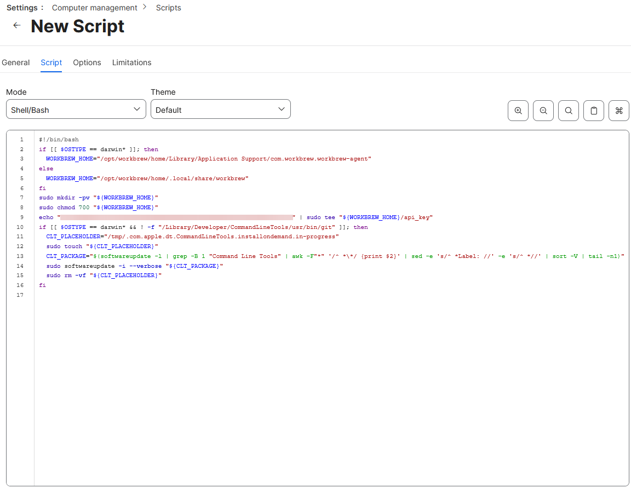The image size is (631, 488).
Task: Open search in the script editor
Action: coord(569,111)
